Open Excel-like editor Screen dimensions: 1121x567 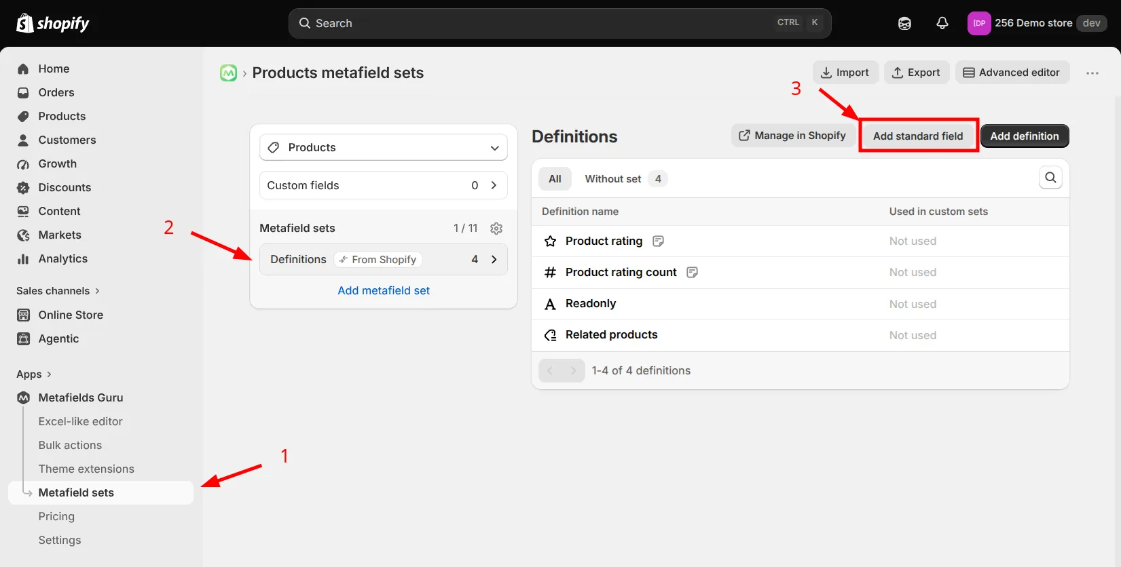[x=80, y=421]
